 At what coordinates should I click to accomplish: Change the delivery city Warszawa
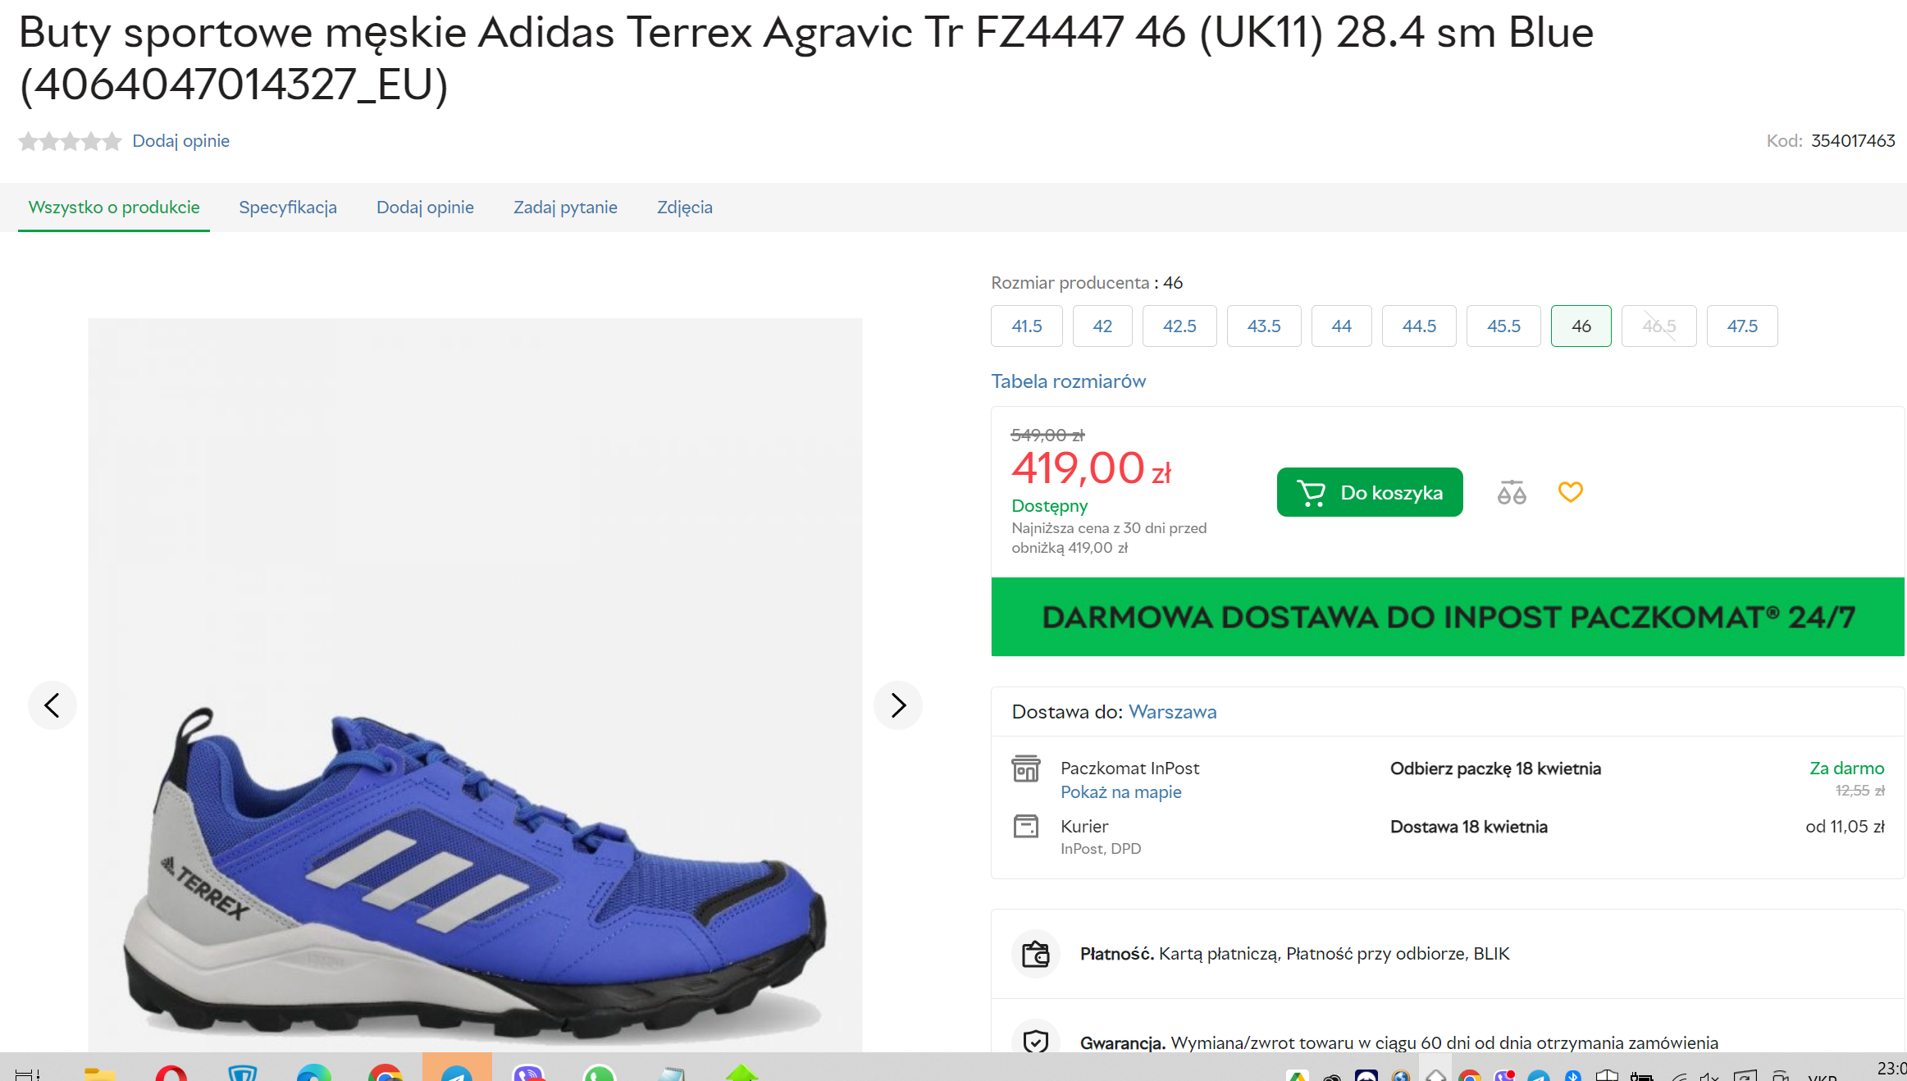1172,712
